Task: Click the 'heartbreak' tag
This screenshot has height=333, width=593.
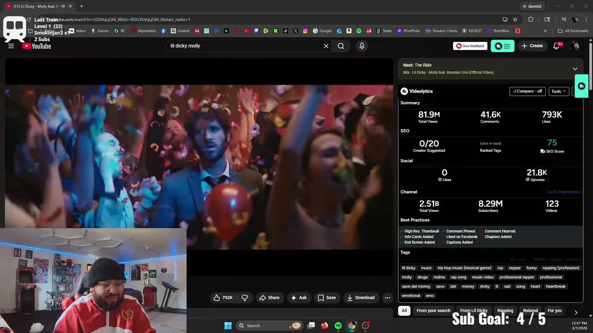Action: point(555,286)
